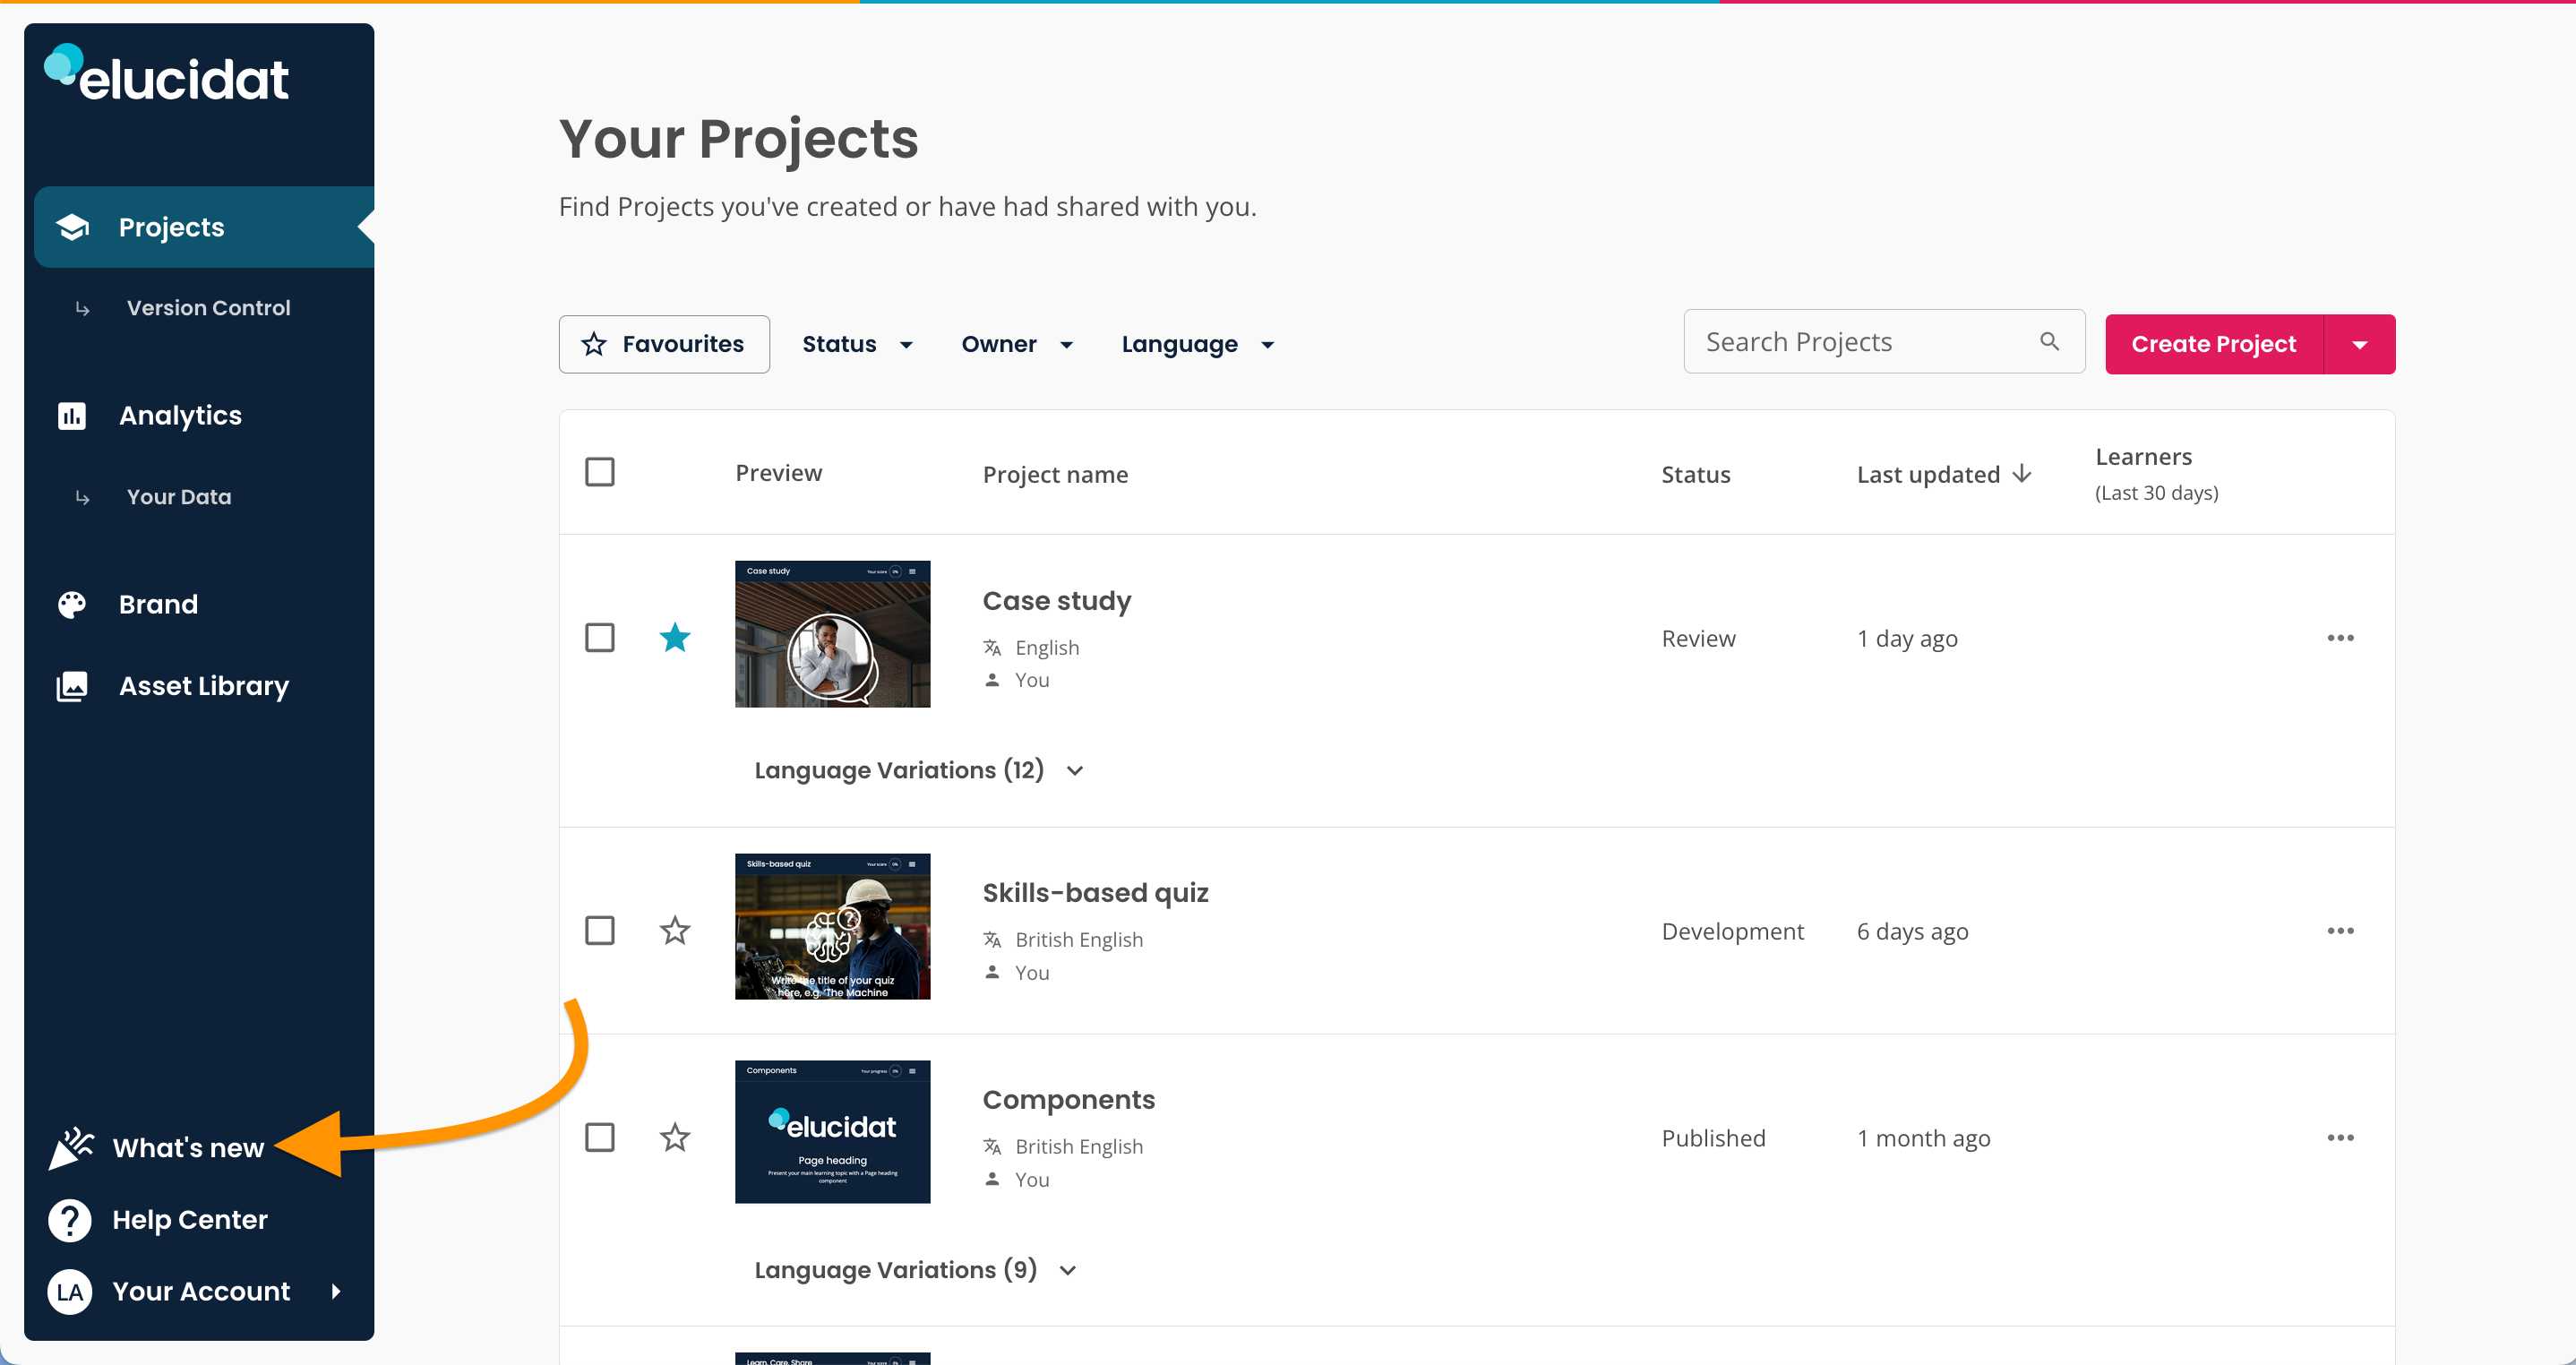Select the Case study checkbox

point(600,638)
